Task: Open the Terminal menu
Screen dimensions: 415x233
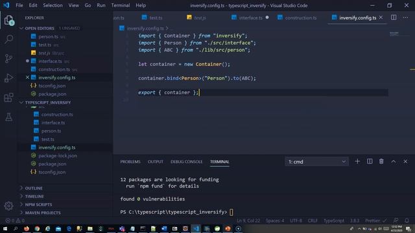Action: 121,5
